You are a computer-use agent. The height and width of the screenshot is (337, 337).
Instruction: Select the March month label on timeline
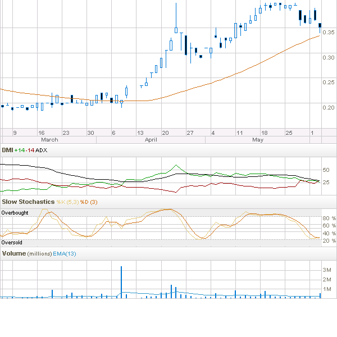pyautogui.click(x=49, y=139)
